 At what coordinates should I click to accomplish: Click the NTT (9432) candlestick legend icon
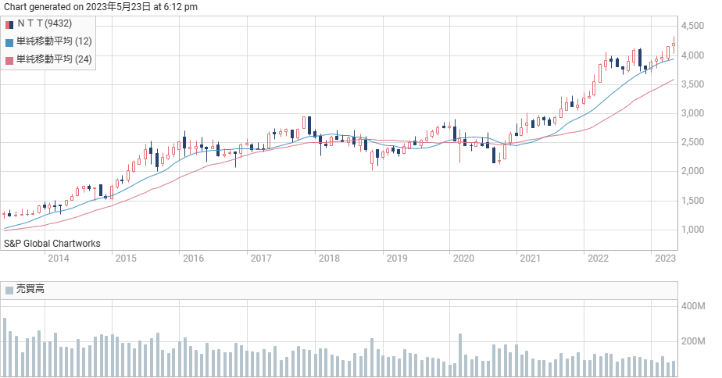click(9, 25)
